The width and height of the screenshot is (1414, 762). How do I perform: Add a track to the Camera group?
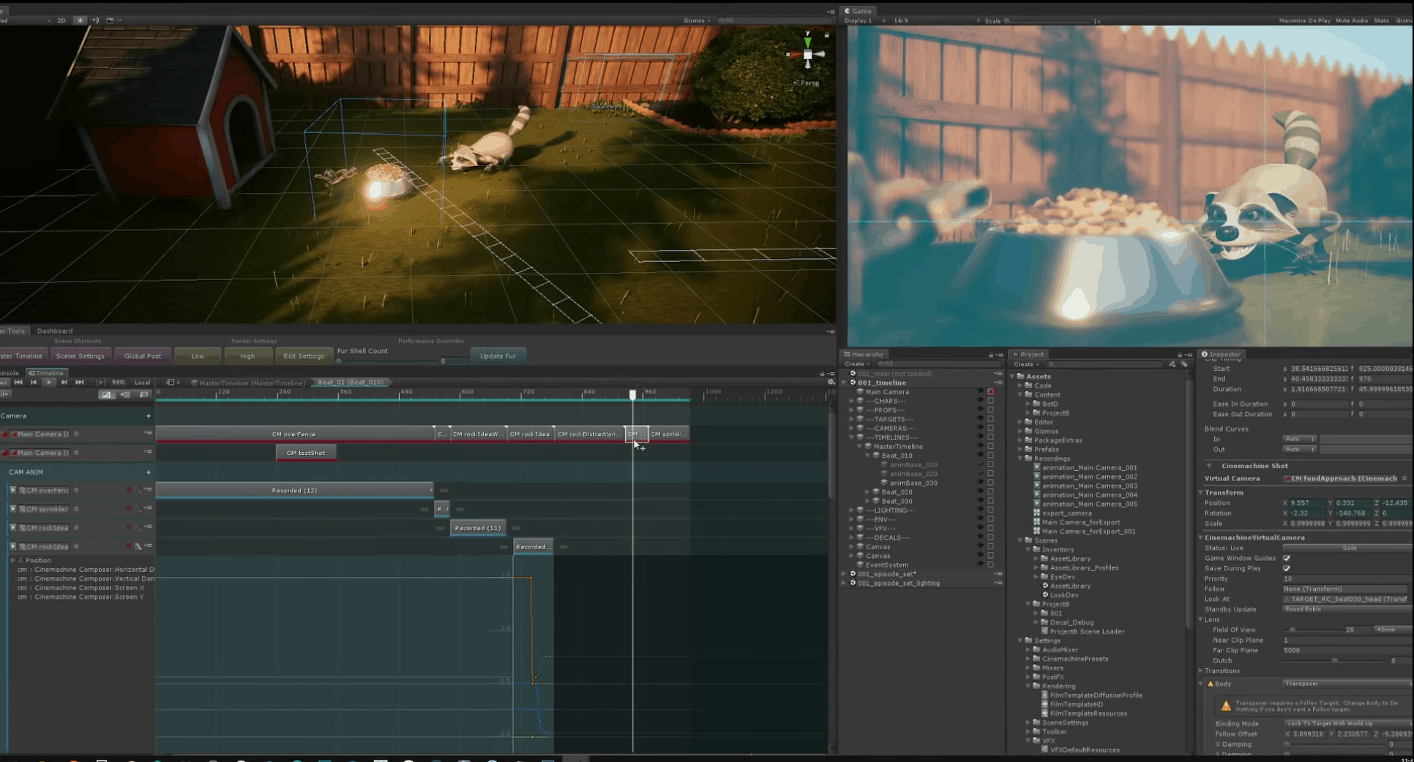[x=149, y=416]
